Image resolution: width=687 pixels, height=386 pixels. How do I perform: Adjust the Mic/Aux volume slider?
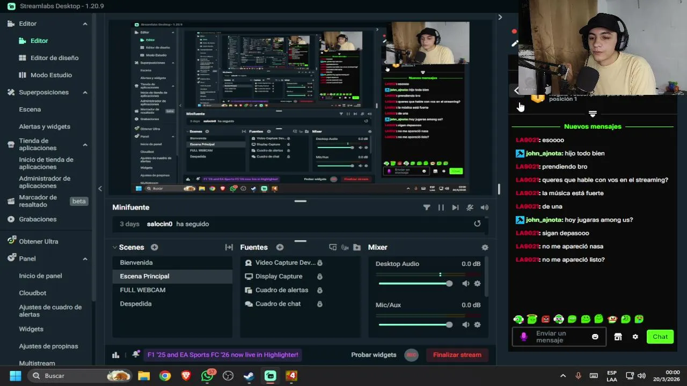(x=415, y=324)
